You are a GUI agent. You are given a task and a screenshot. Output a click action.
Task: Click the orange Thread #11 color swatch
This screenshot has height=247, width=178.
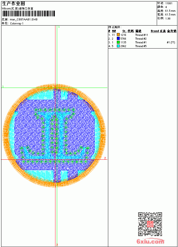[118, 35]
